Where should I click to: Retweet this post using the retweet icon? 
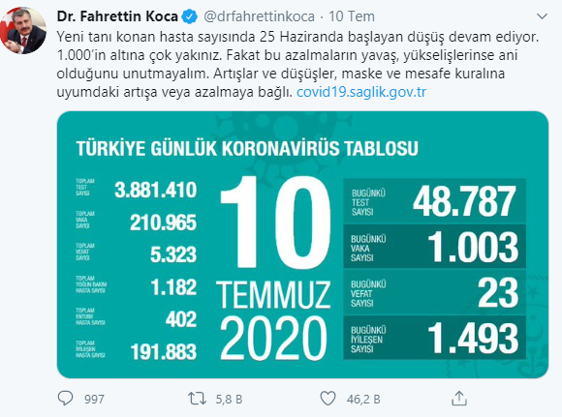pyautogui.click(x=197, y=399)
